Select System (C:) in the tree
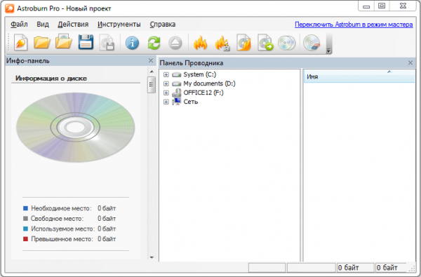 (200, 74)
